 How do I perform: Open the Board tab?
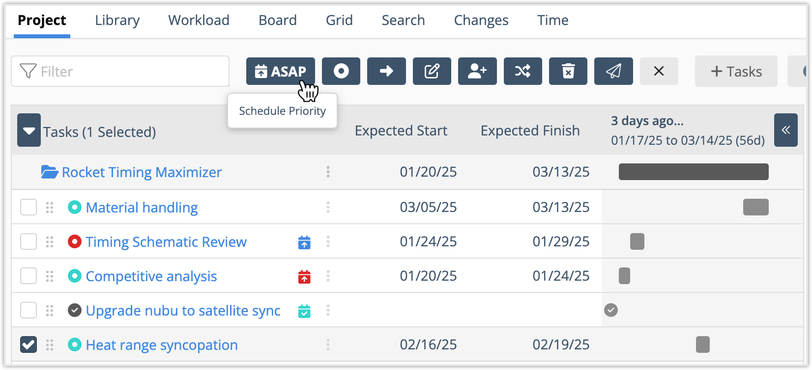[278, 20]
